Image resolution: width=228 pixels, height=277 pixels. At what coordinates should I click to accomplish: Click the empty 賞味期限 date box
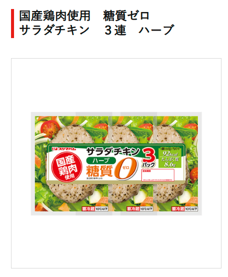[158, 175]
